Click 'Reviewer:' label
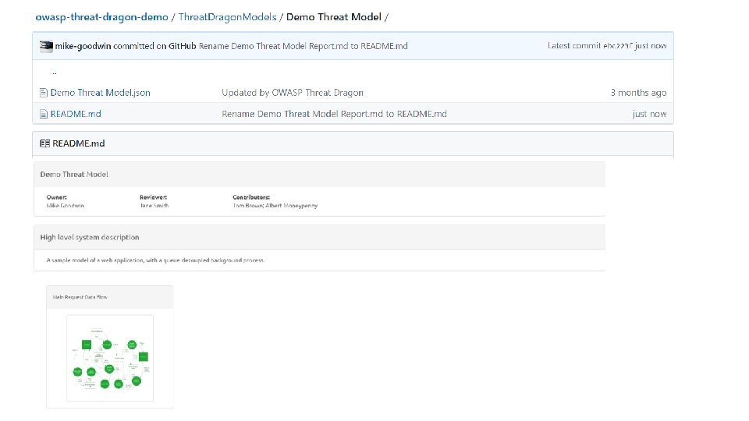 pos(154,197)
